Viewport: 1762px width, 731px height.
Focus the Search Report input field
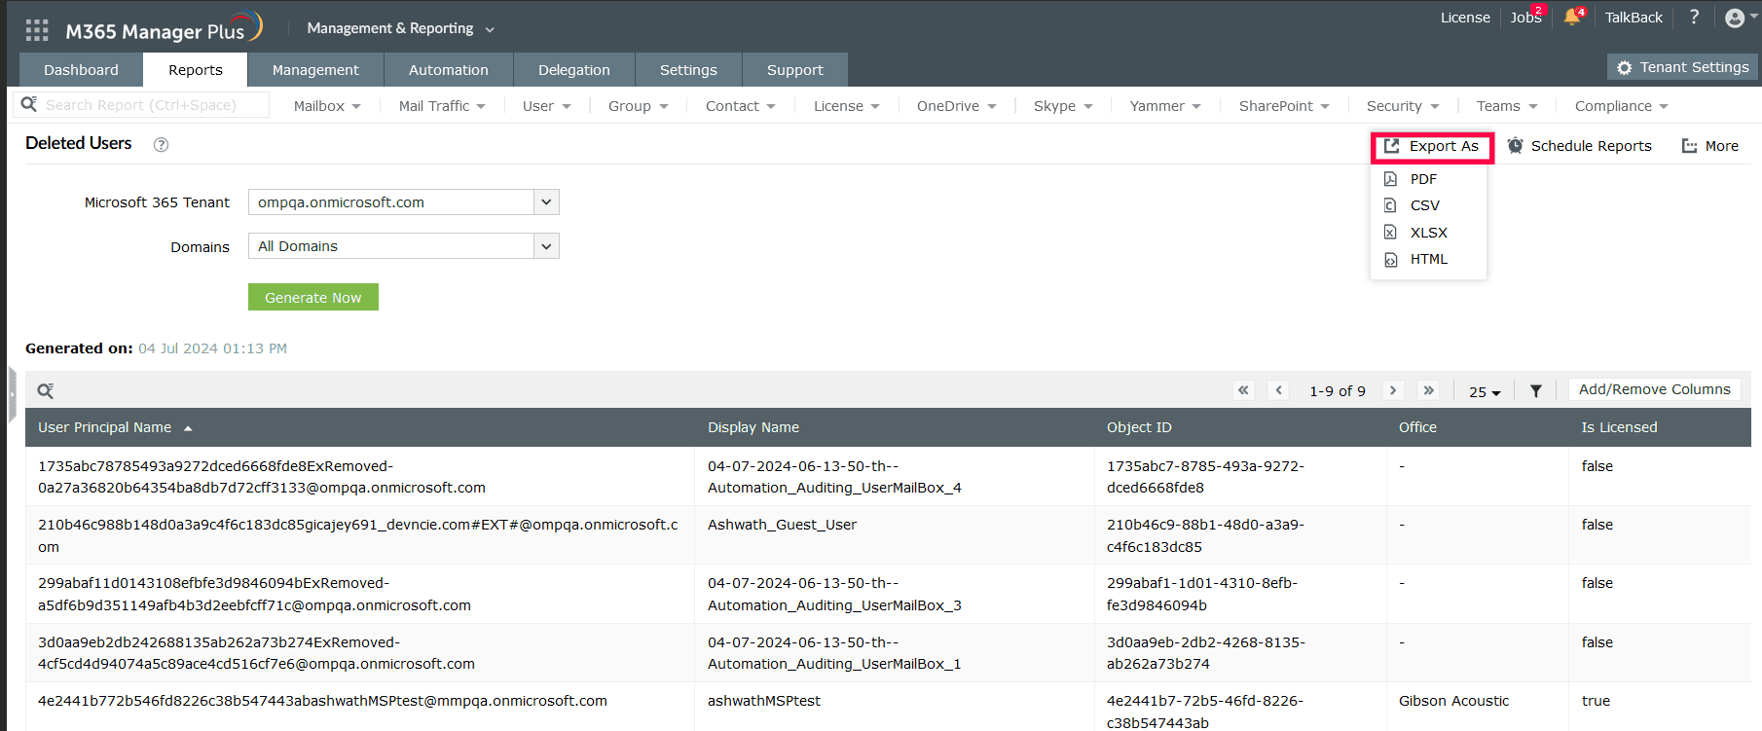pyautogui.click(x=141, y=104)
